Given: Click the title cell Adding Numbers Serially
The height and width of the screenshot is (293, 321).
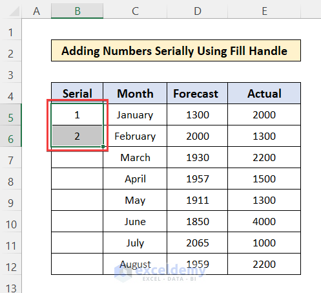Looking at the screenshot, I should click(x=176, y=50).
